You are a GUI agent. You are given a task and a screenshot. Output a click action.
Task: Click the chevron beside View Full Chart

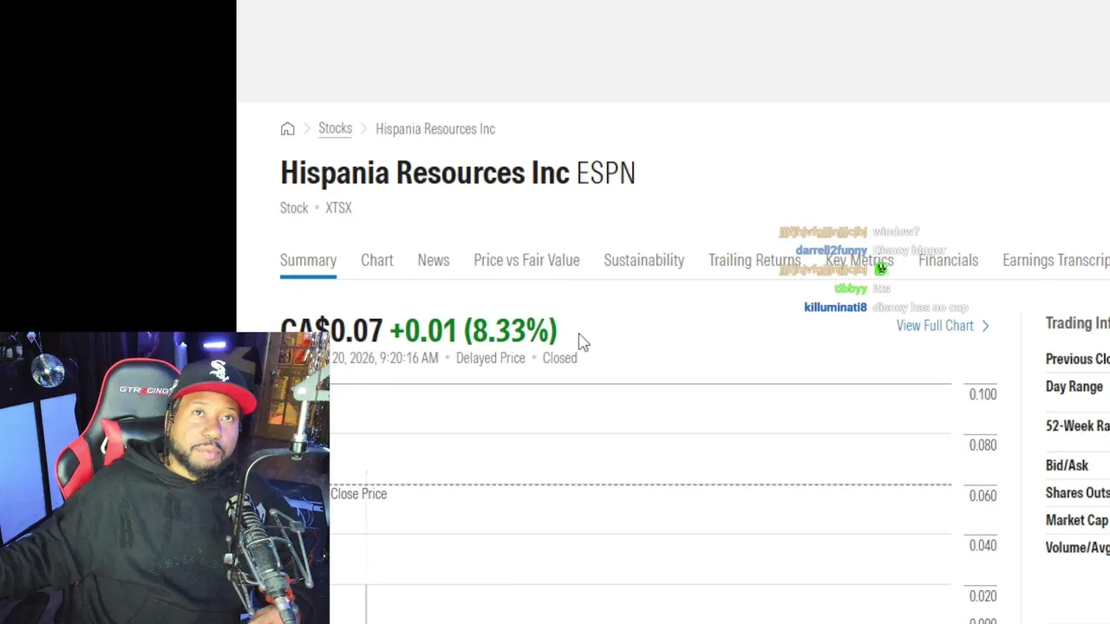pos(985,326)
